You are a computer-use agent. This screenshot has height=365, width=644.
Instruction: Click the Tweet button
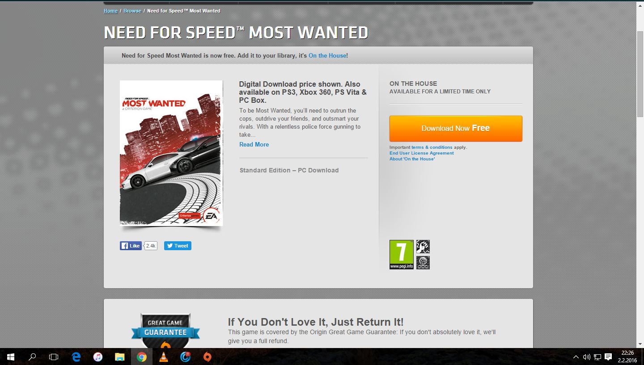[x=178, y=246]
